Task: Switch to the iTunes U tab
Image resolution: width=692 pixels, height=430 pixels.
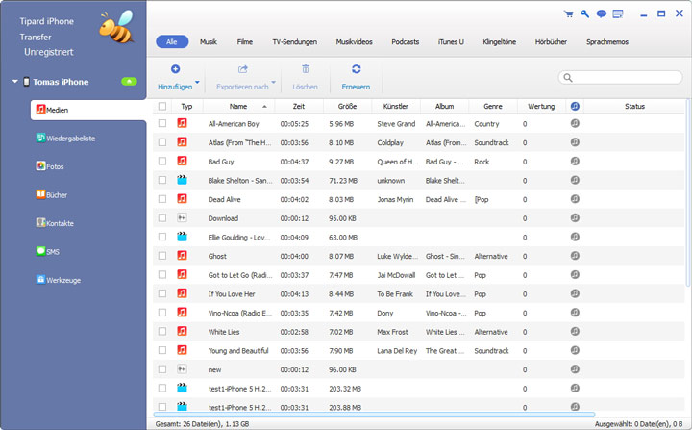Action: (x=451, y=42)
